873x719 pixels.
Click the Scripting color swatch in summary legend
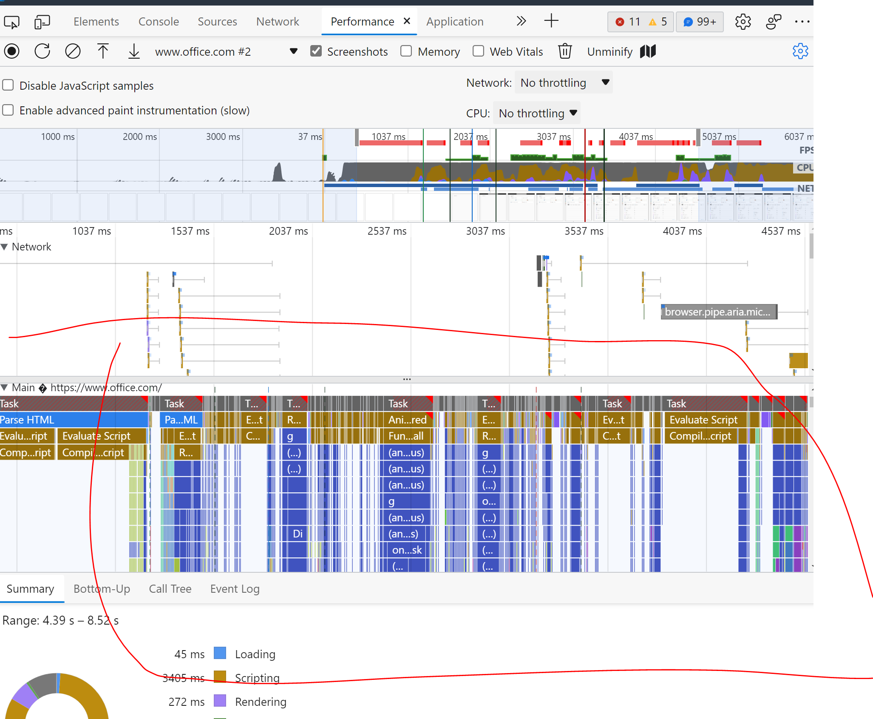220,678
